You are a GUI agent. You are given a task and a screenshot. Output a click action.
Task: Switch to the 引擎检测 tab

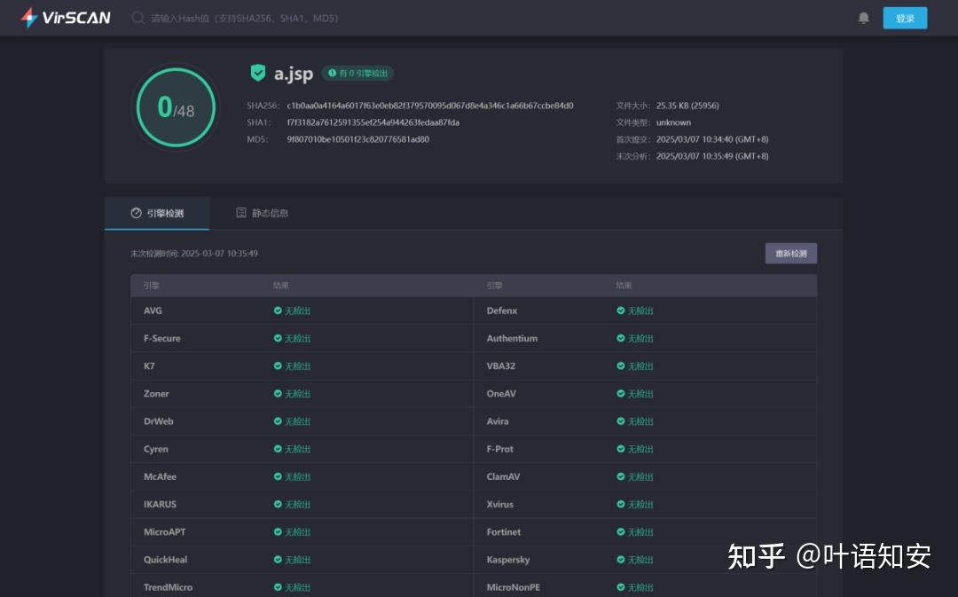(x=157, y=213)
